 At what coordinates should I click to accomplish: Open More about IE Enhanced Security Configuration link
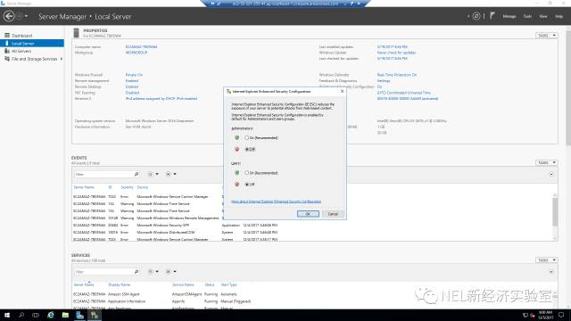point(276,202)
